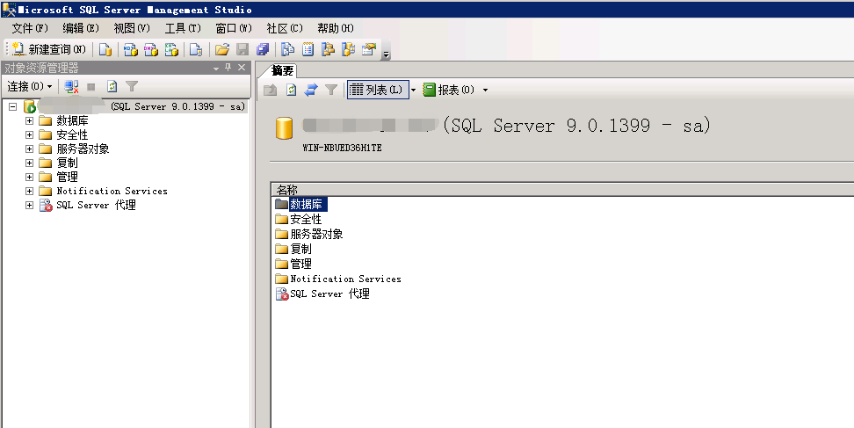The height and width of the screenshot is (428, 854).
Task: Expand the 安全性 tree node
Action: coord(29,134)
